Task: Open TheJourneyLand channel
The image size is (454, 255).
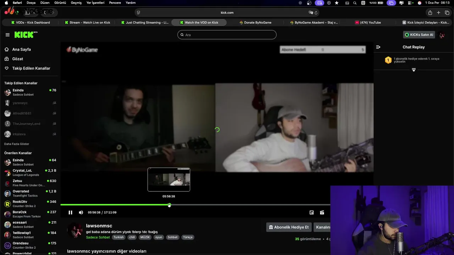Action: click(x=30, y=124)
